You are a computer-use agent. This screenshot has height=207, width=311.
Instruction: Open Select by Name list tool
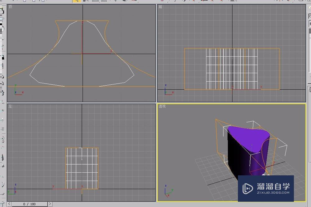click(x=86, y=1)
